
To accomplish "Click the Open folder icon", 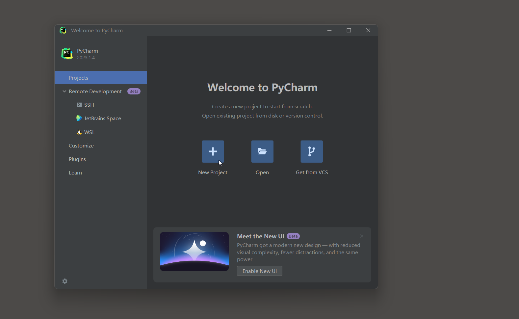I will click(x=262, y=151).
